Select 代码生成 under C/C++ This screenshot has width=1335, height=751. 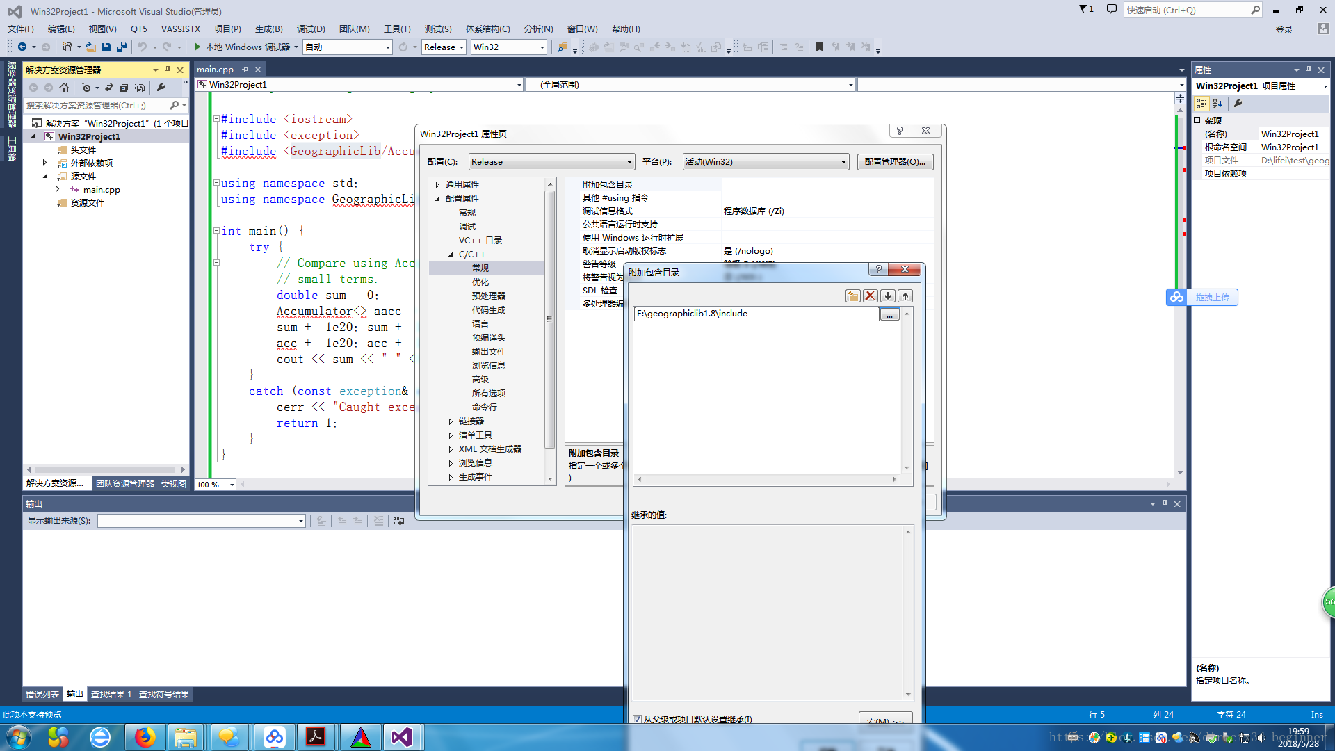point(488,310)
